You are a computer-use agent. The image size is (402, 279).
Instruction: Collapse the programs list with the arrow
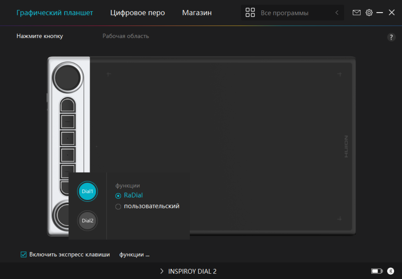(x=337, y=13)
